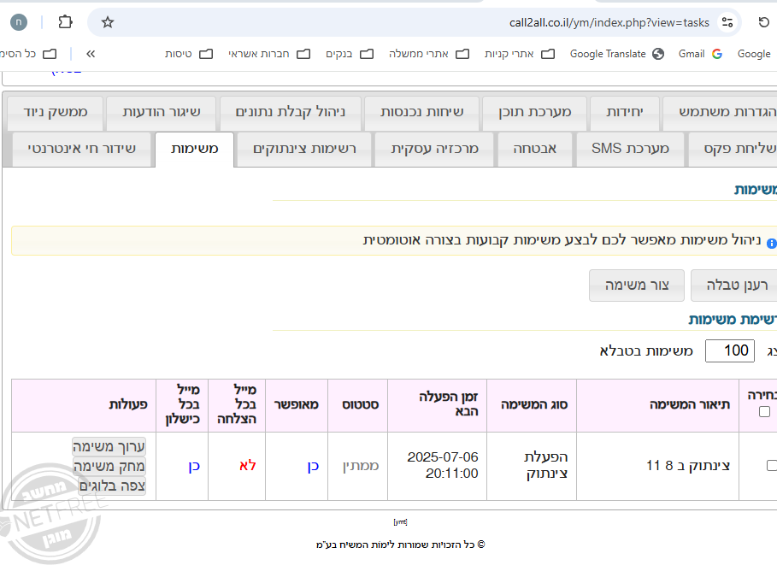Switch to the רשימות צינתוקים tab
The height and width of the screenshot is (577, 777).
[304, 150]
